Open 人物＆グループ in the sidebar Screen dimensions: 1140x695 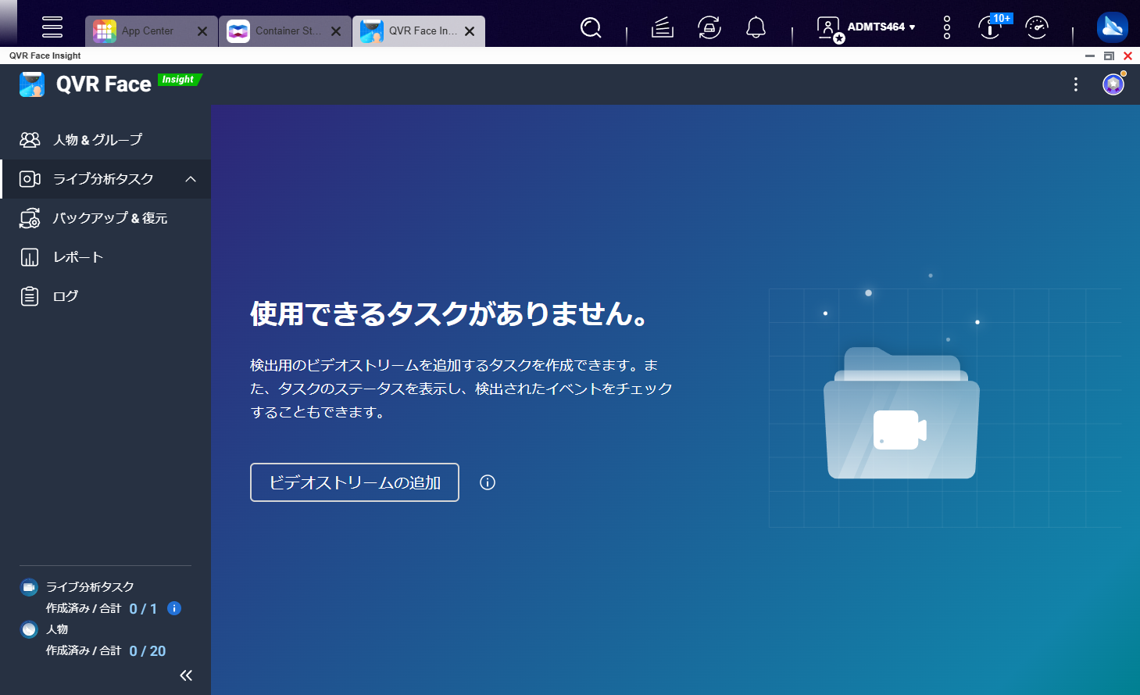(105, 140)
